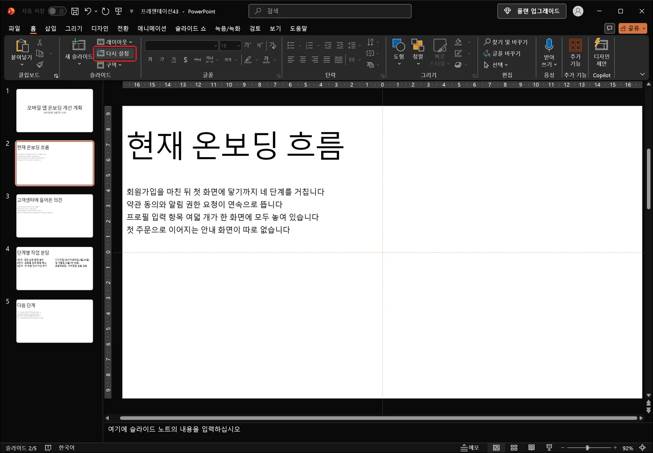The height and width of the screenshot is (453, 653).
Task: Apply italic formatting
Action: point(162,60)
